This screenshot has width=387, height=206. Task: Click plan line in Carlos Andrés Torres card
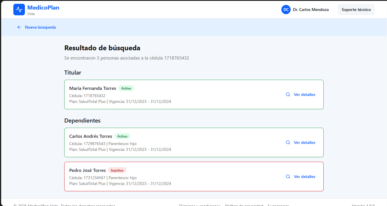[120, 149]
